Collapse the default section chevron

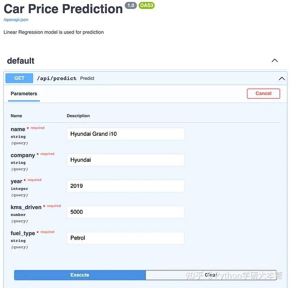click(x=275, y=61)
